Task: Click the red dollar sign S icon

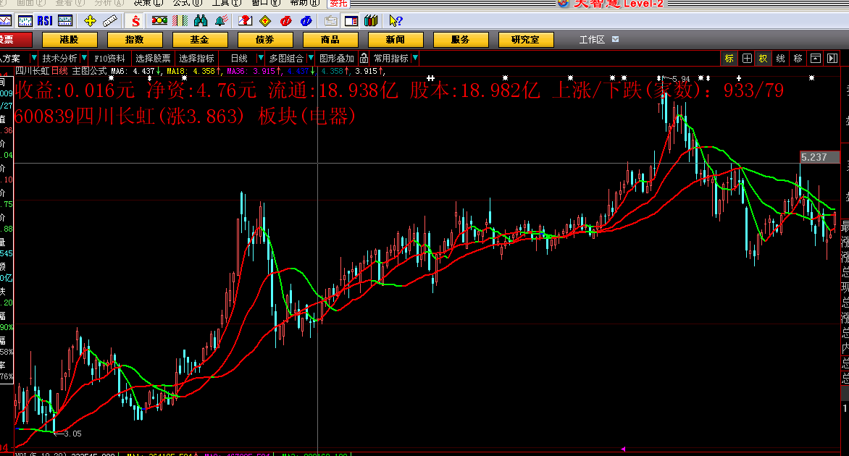Action: (135, 21)
